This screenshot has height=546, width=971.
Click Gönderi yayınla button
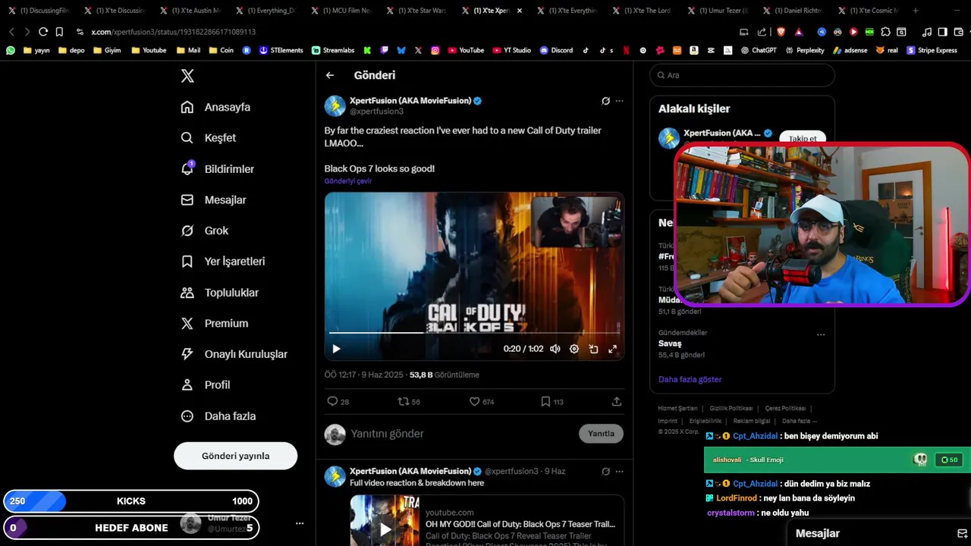pyautogui.click(x=235, y=456)
